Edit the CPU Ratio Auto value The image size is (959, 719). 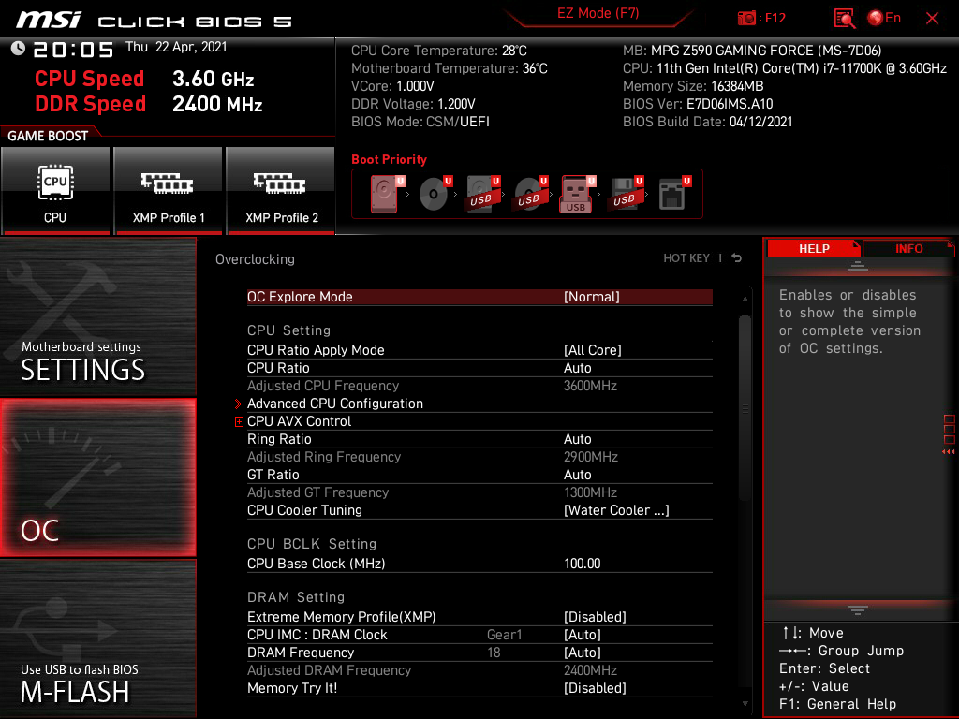pos(577,368)
